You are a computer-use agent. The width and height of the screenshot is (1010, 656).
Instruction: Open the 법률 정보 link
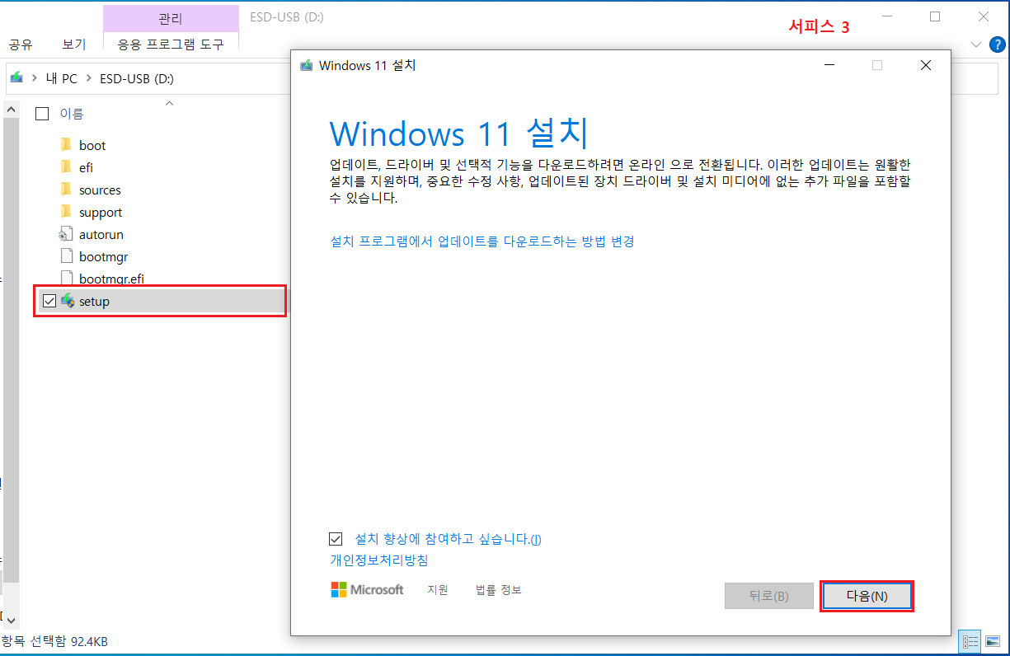click(499, 590)
